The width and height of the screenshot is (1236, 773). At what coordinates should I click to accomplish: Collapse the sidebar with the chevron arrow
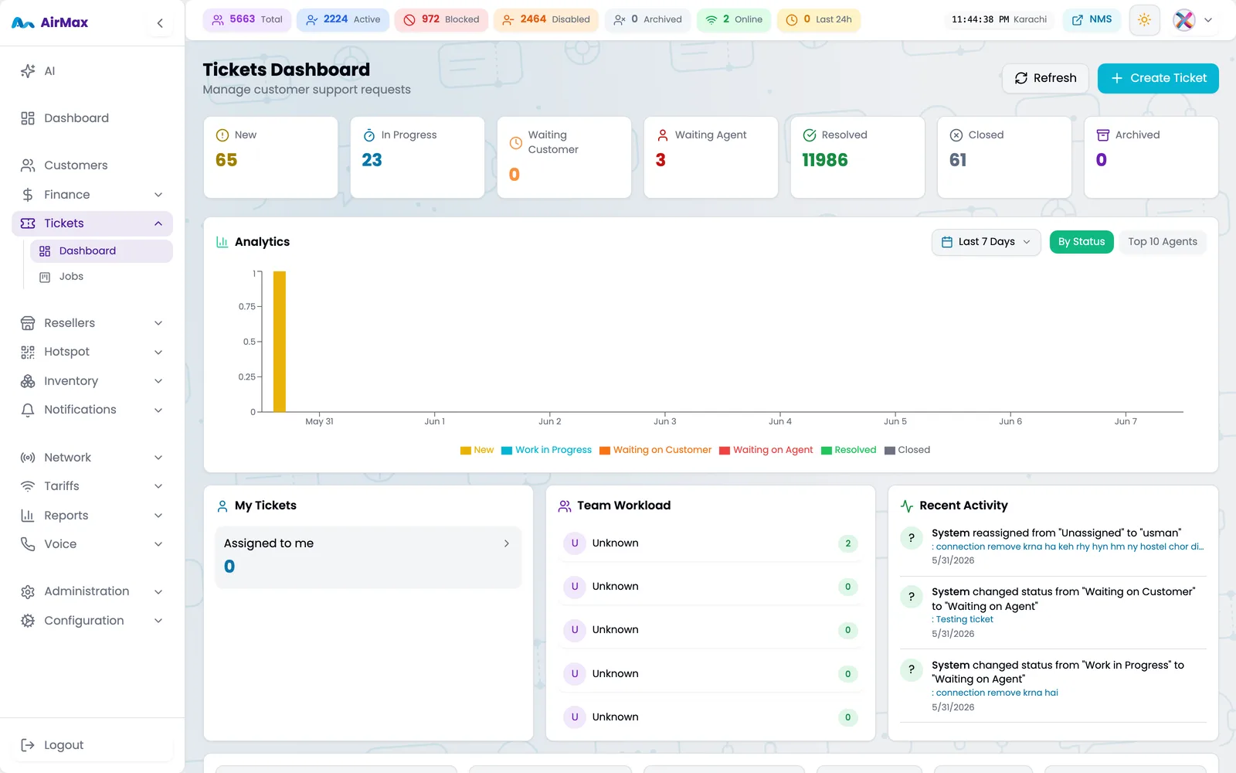point(160,23)
